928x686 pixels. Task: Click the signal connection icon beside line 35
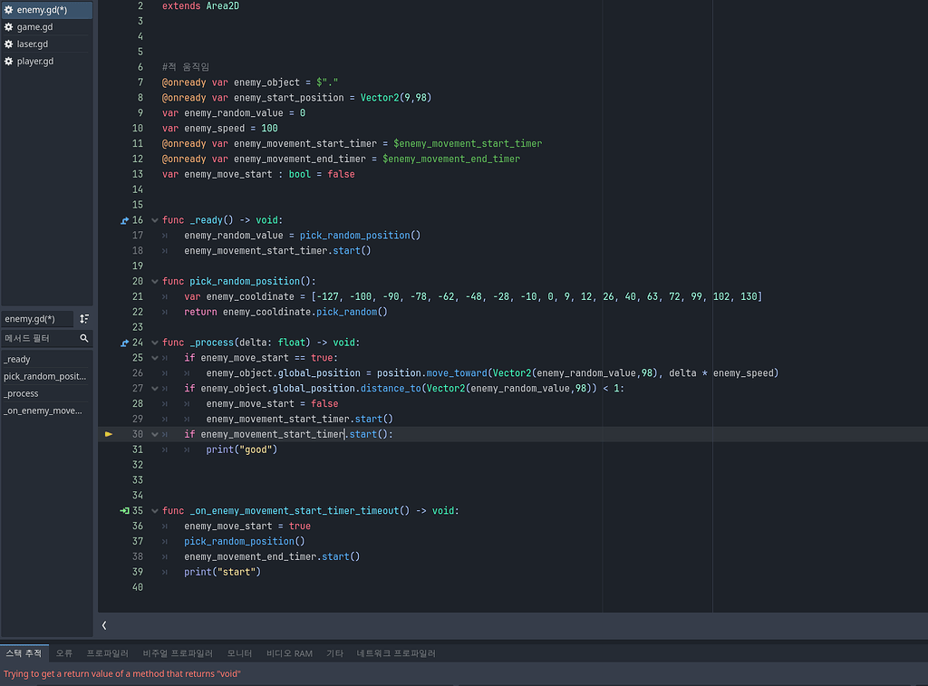pos(123,510)
